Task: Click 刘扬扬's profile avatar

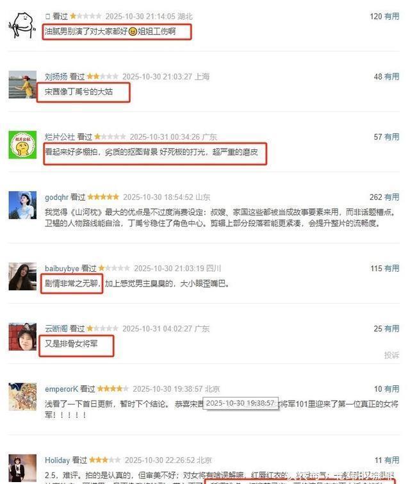Action: (22, 85)
